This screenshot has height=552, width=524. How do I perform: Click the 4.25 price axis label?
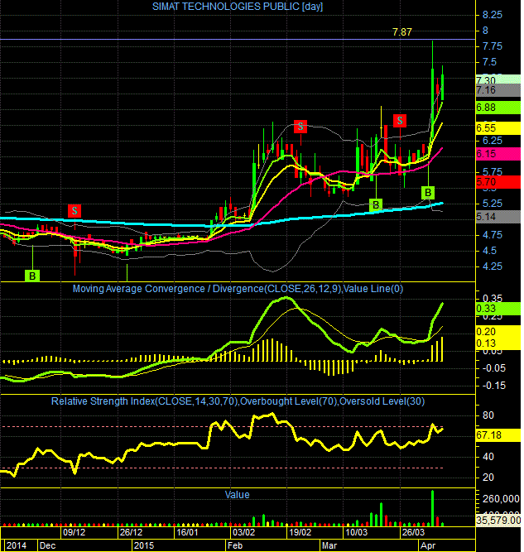pos(493,266)
